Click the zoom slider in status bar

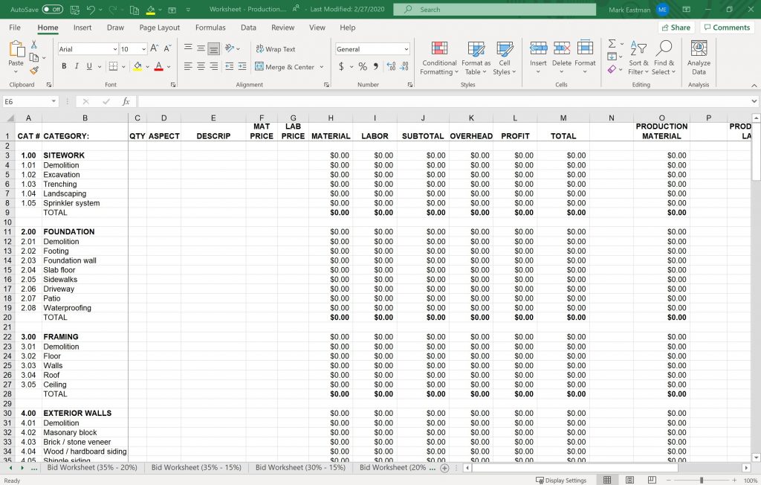click(701, 480)
